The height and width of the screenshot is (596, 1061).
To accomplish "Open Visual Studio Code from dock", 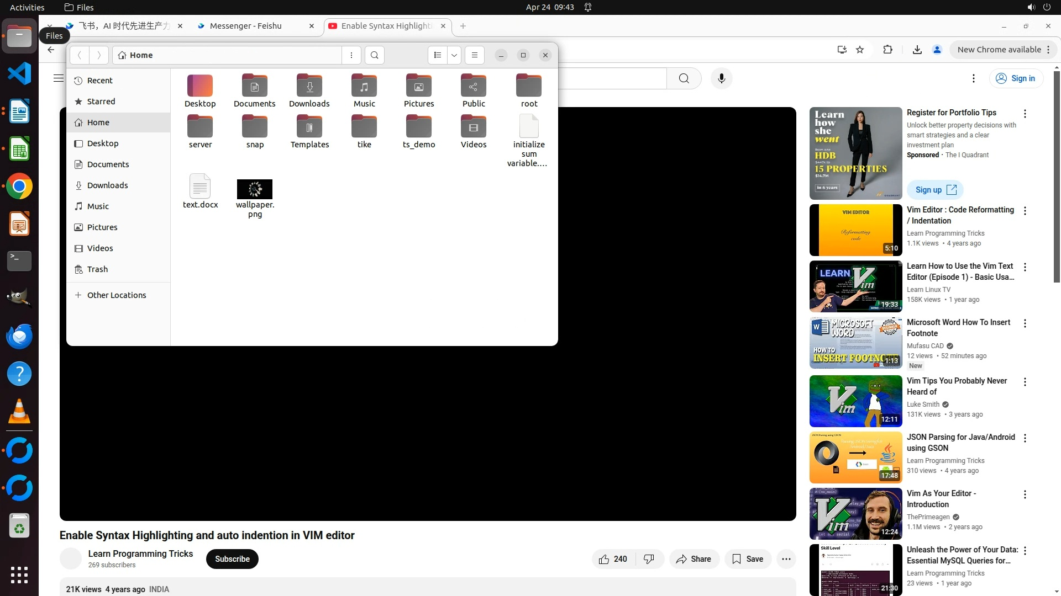I will coord(19,74).
